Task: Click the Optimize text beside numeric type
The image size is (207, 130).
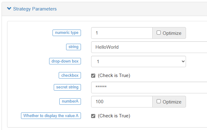Action: 172,33
